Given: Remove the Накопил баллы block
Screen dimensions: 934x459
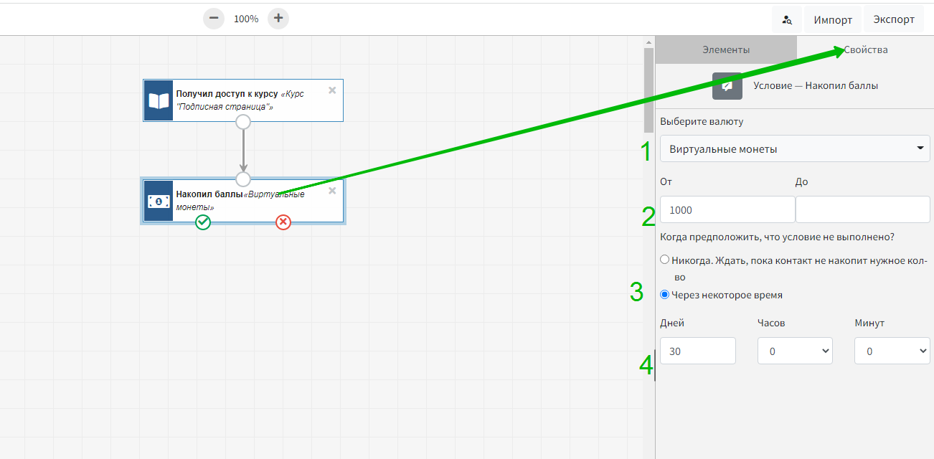Looking at the screenshot, I should (332, 191).
